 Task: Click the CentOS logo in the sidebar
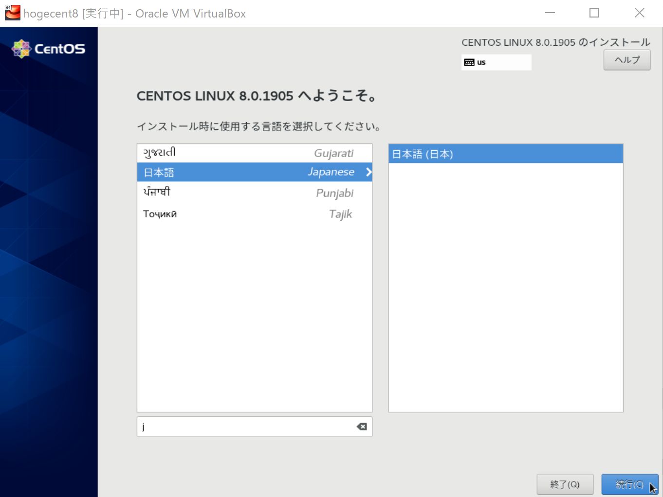[49, 49]
